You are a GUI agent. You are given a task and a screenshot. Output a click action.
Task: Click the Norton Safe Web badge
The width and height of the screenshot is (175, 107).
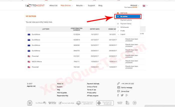point(66,103)
